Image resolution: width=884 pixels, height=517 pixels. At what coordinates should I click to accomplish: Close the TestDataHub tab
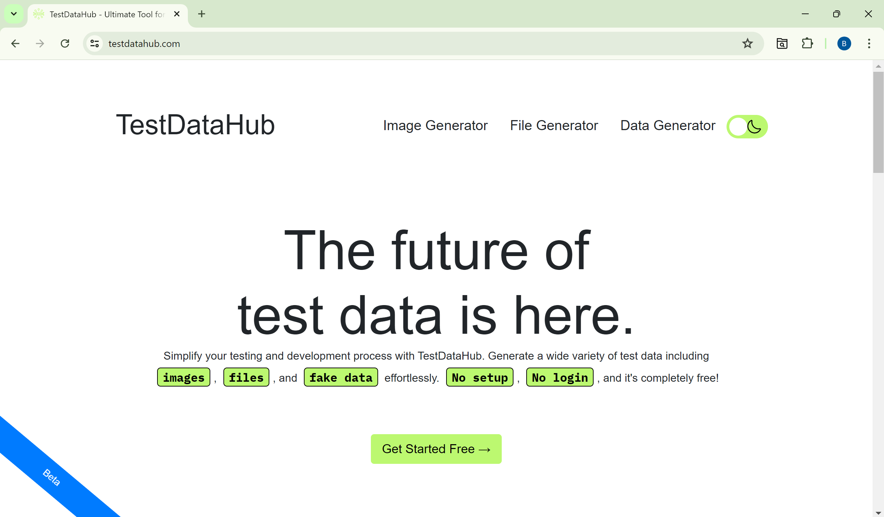pyautogui.click(x=177, y=14)
